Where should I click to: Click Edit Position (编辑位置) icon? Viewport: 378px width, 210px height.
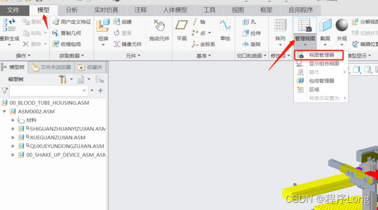(355, 44)
